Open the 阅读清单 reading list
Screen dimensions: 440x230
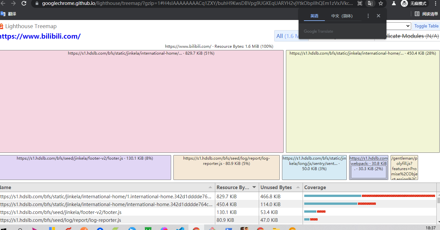426,14
